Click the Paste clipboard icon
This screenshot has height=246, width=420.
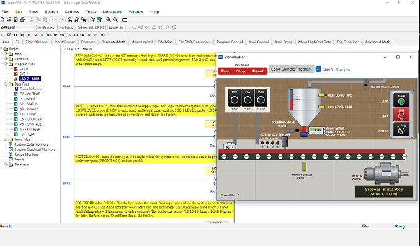coord(45,20)
